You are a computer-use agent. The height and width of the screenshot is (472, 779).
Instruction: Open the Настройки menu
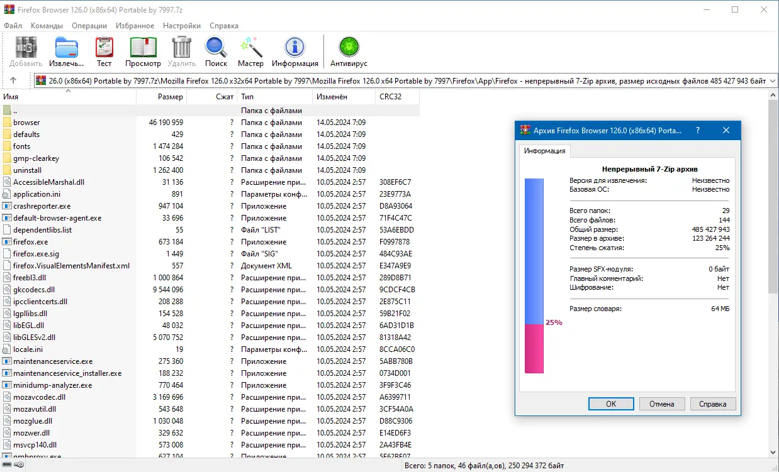tap(182, 26)
